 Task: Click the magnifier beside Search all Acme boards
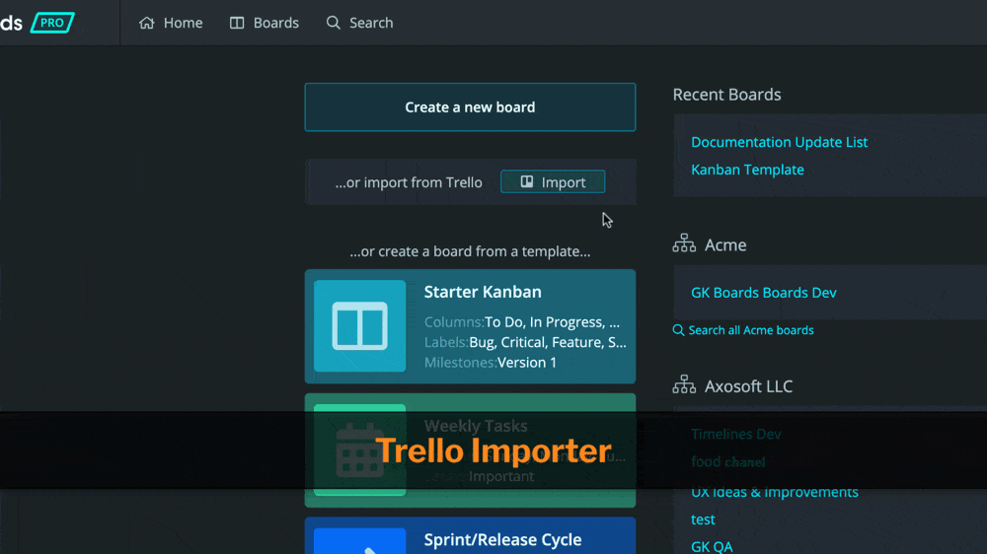click(678, 330)
